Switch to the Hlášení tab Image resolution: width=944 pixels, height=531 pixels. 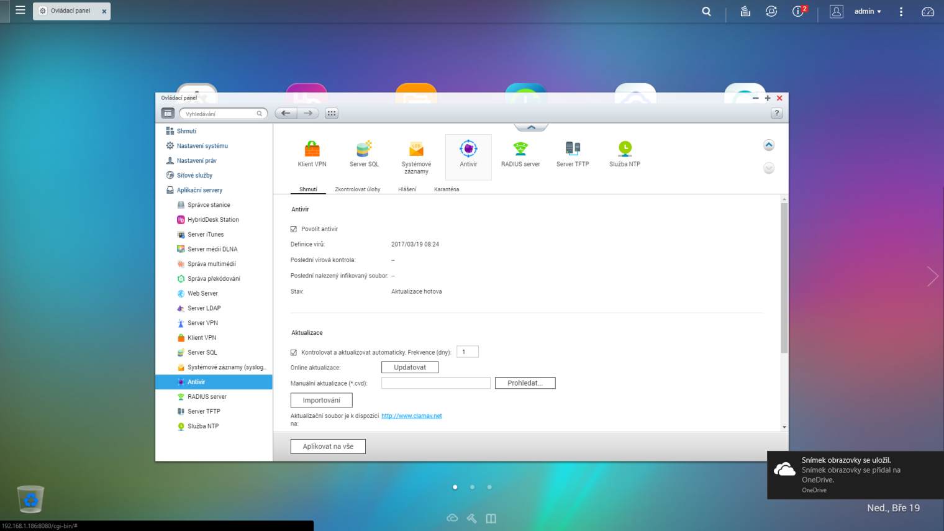pos(407,189)
